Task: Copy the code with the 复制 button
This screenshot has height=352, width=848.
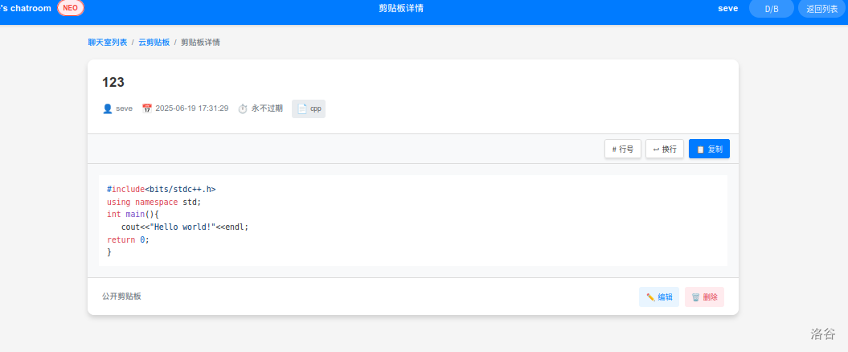Action: pyautogui.click(x=709, y=149)
